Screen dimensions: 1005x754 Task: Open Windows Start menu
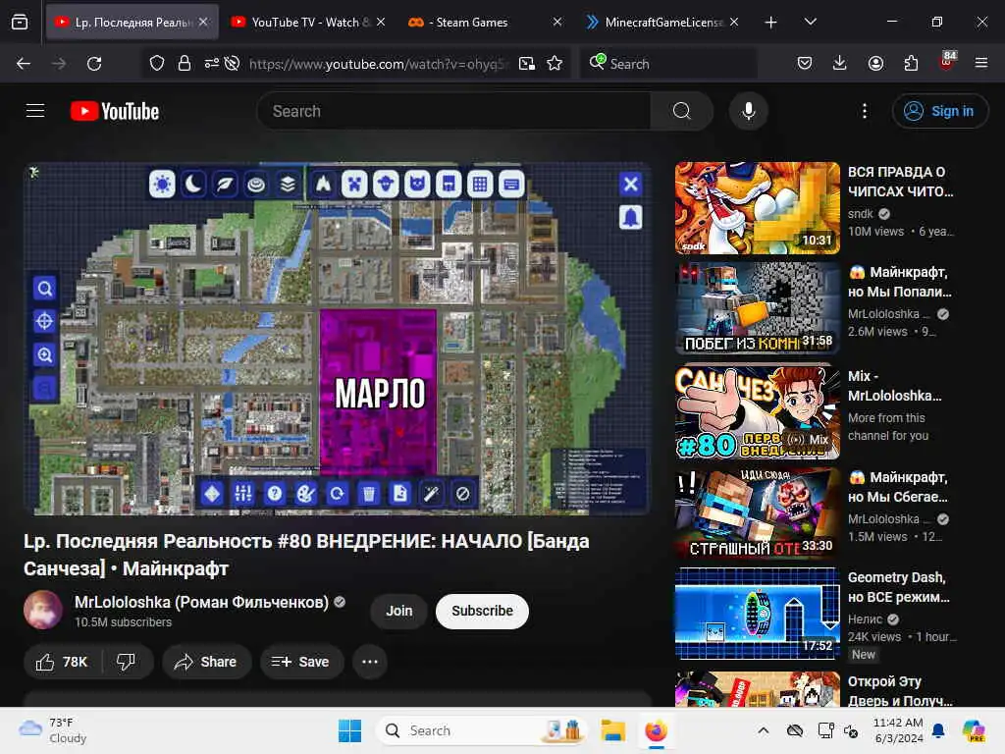click(x=349, y=730)
